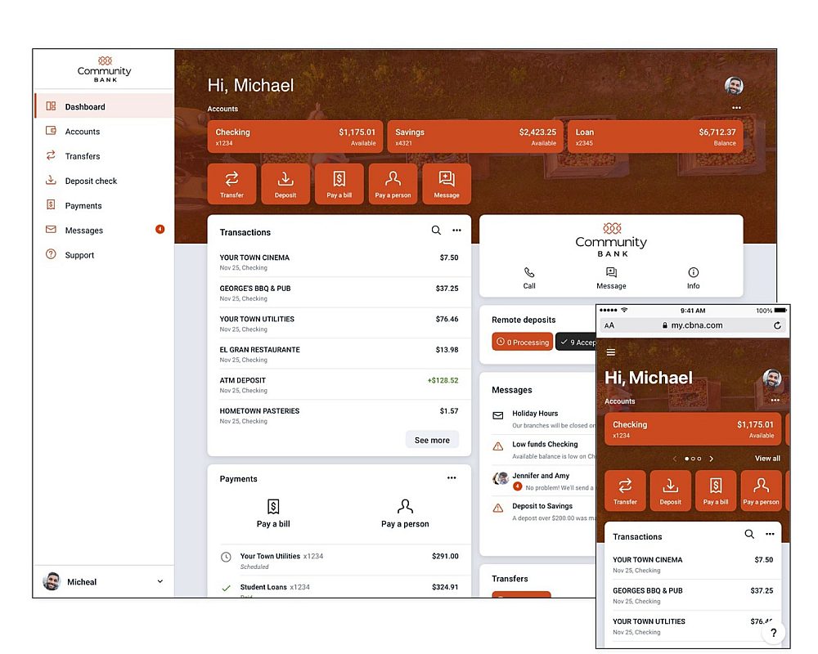Open Deposit check in sidebar

click(x=91, y=181)
